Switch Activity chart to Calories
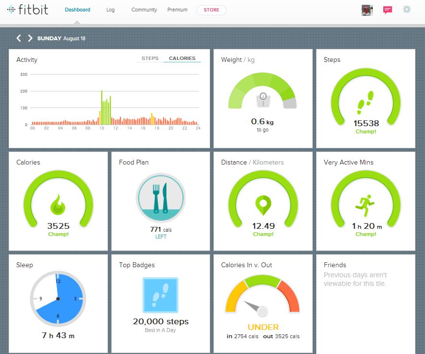The width and height of the screenshot is (425, 354). [x=182, y=59]
